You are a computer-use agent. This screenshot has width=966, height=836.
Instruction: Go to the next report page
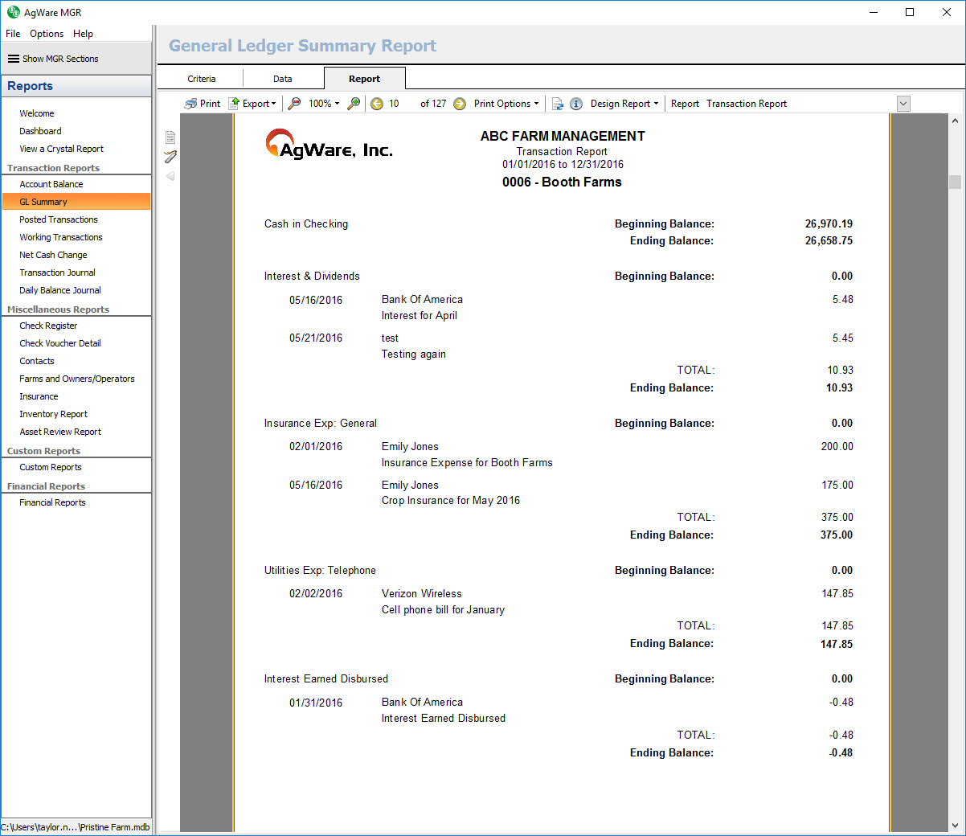coord(460,104)
